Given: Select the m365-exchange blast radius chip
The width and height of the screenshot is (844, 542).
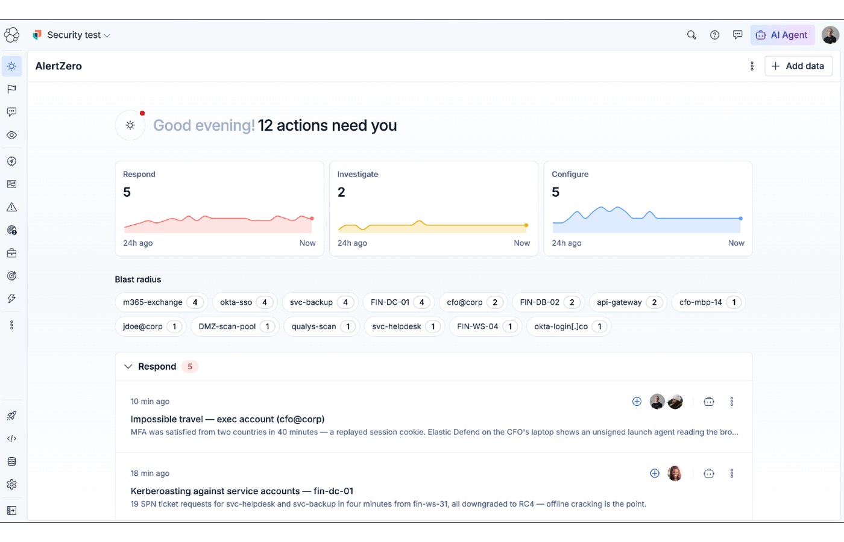Looking at the screenshot, I should (x=161, y=302).
